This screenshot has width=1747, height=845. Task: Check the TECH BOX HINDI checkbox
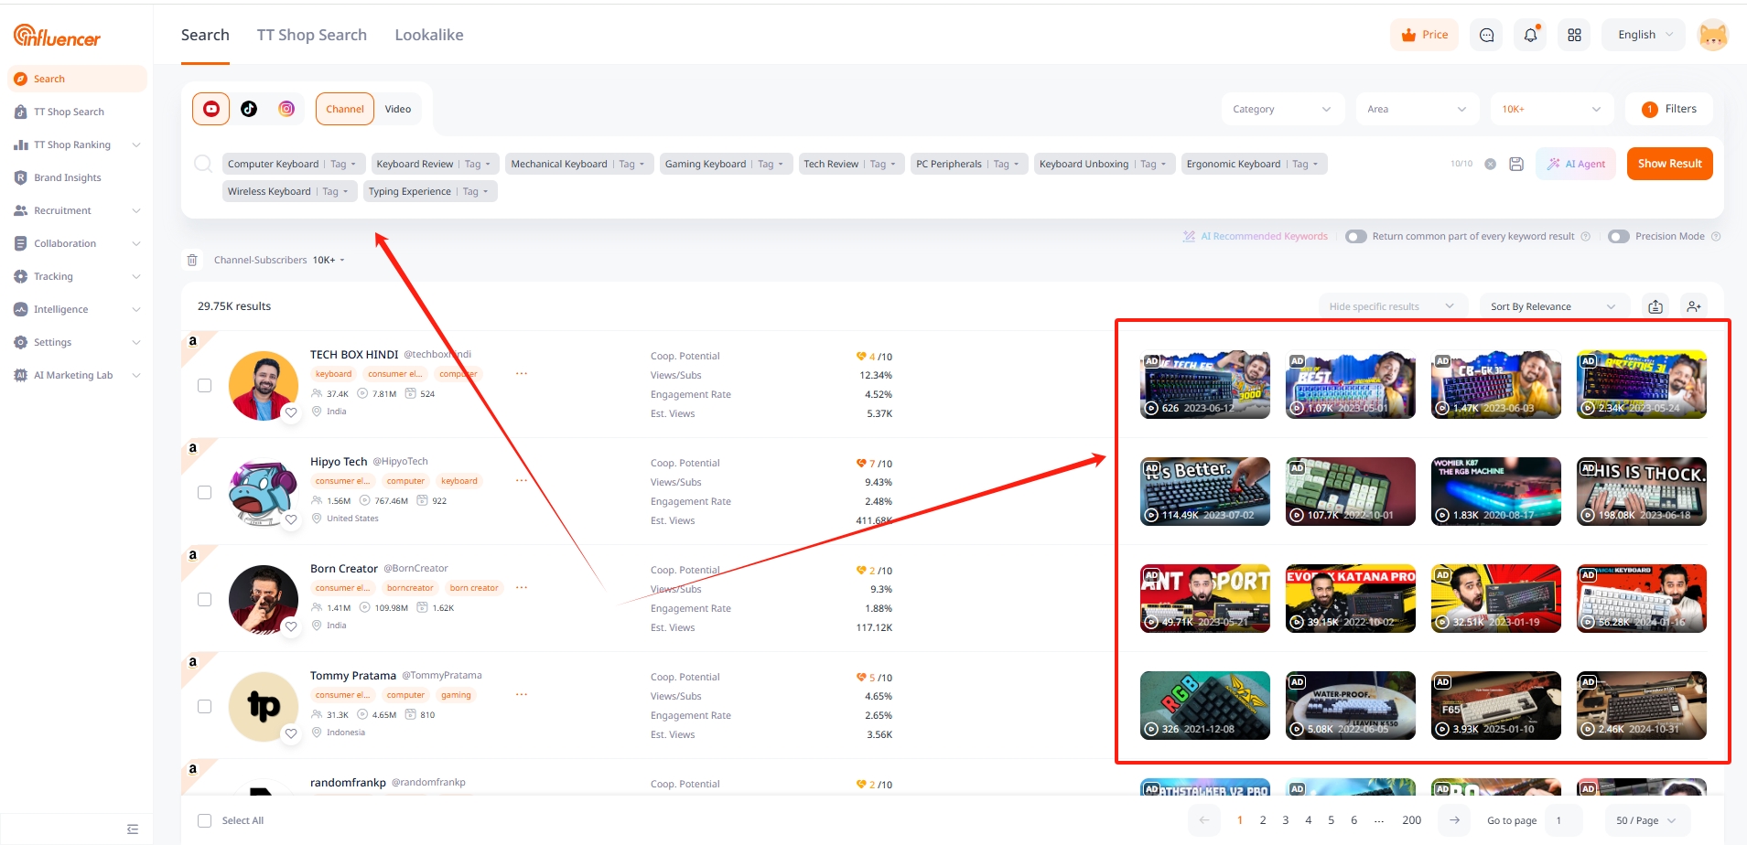(205, 385)
